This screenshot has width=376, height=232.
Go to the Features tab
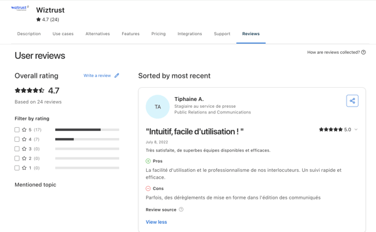[x=130, y=34]
